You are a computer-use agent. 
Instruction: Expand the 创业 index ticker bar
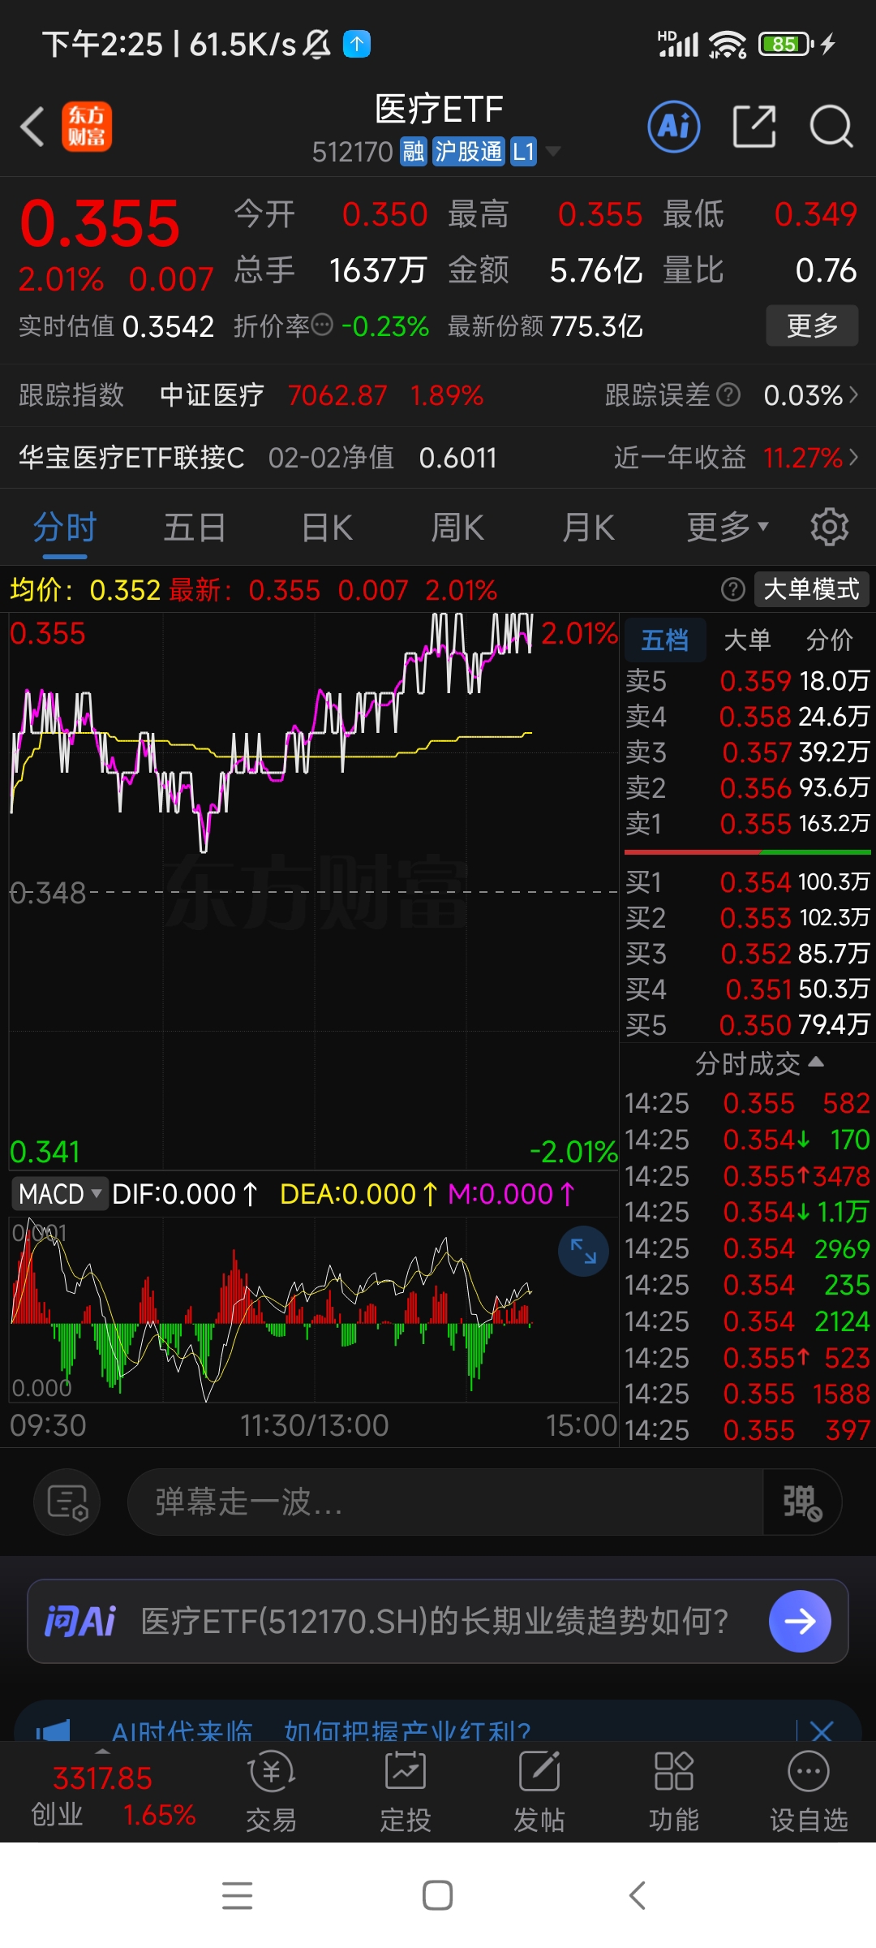pos(103,1753)
